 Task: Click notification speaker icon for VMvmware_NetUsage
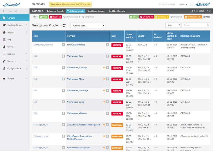tap(104, 90)
